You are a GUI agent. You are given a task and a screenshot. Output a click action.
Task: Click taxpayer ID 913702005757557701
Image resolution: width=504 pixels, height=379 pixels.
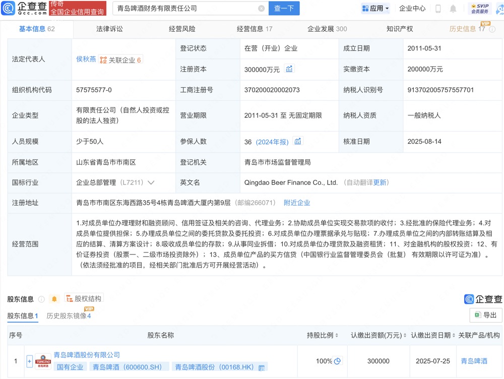[440, 90]
